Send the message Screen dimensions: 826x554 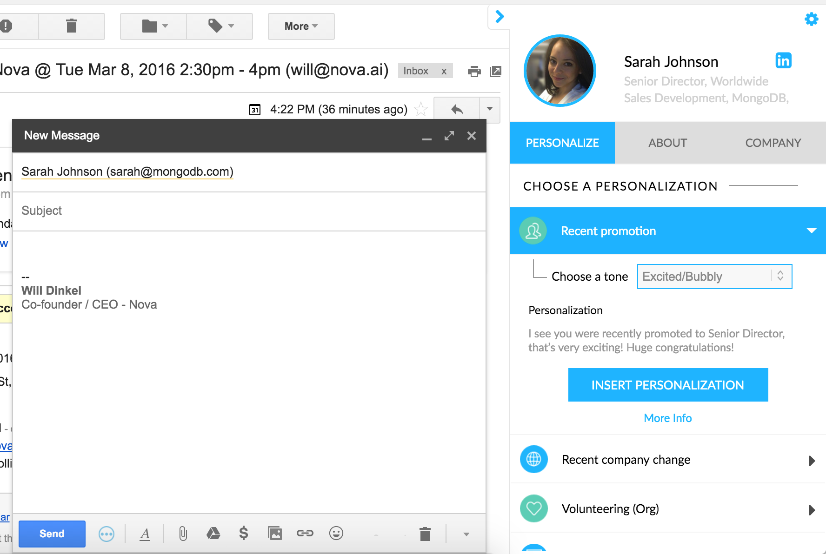pos(52,534)
